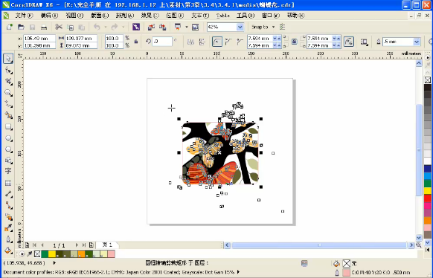
Task: Switch to the page 1 tab
Action: [107, 245]
